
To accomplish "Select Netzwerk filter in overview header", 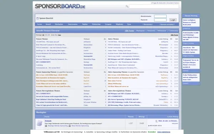I will tap(151, 31).
